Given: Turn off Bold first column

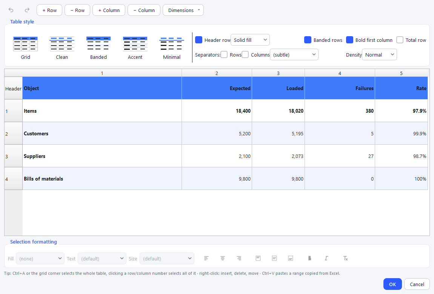Looking at the screenshot, I should pos(349,40).
